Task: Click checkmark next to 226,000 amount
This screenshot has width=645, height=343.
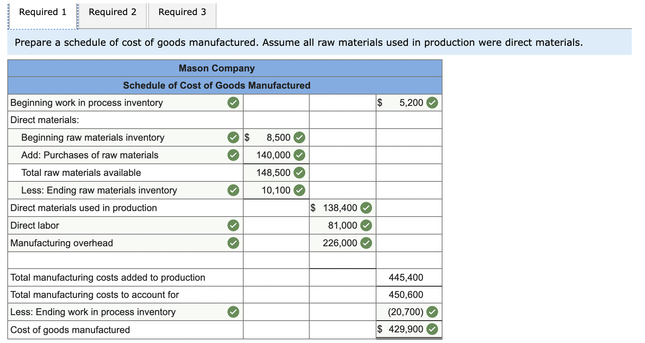Action: click(x=366, y=243)
